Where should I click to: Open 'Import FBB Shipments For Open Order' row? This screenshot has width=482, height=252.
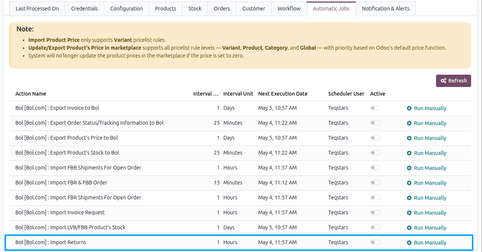(x=240, y=168)
